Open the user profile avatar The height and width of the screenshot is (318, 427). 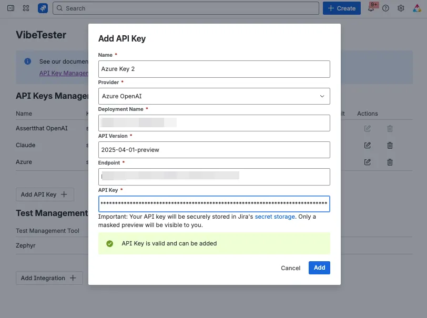coord(417,8)
